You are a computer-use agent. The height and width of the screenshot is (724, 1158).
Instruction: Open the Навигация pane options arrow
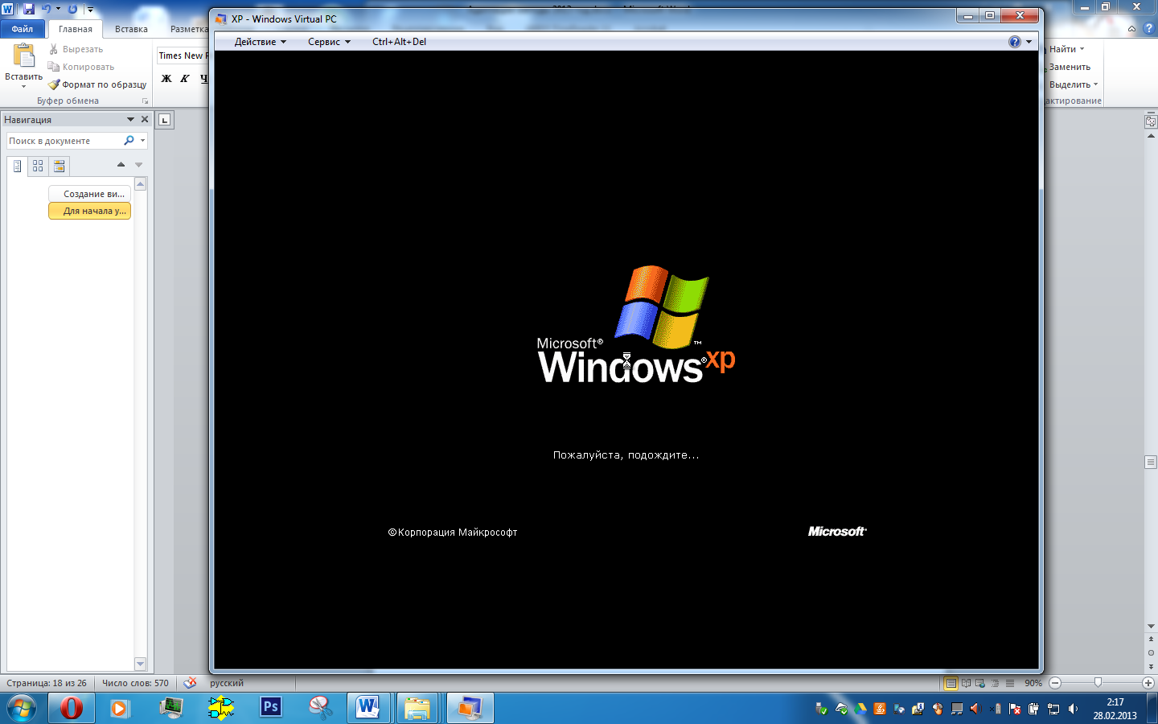tap(130, 119)
